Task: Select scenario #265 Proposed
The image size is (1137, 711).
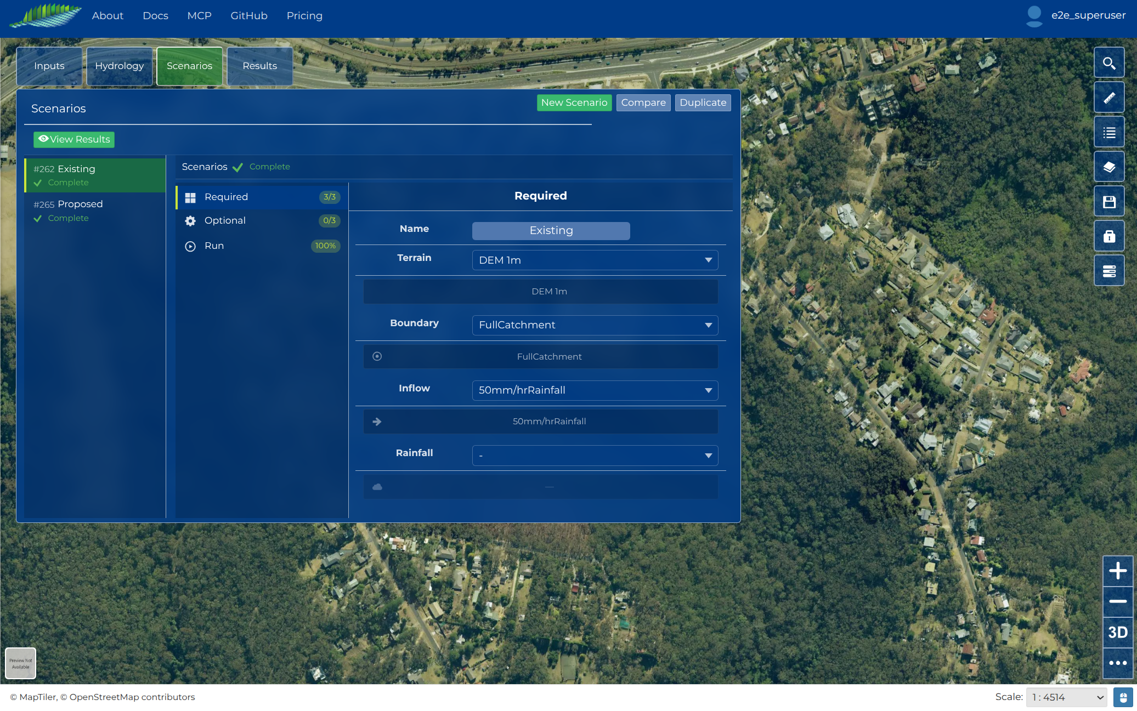Action: coord(95,211)
